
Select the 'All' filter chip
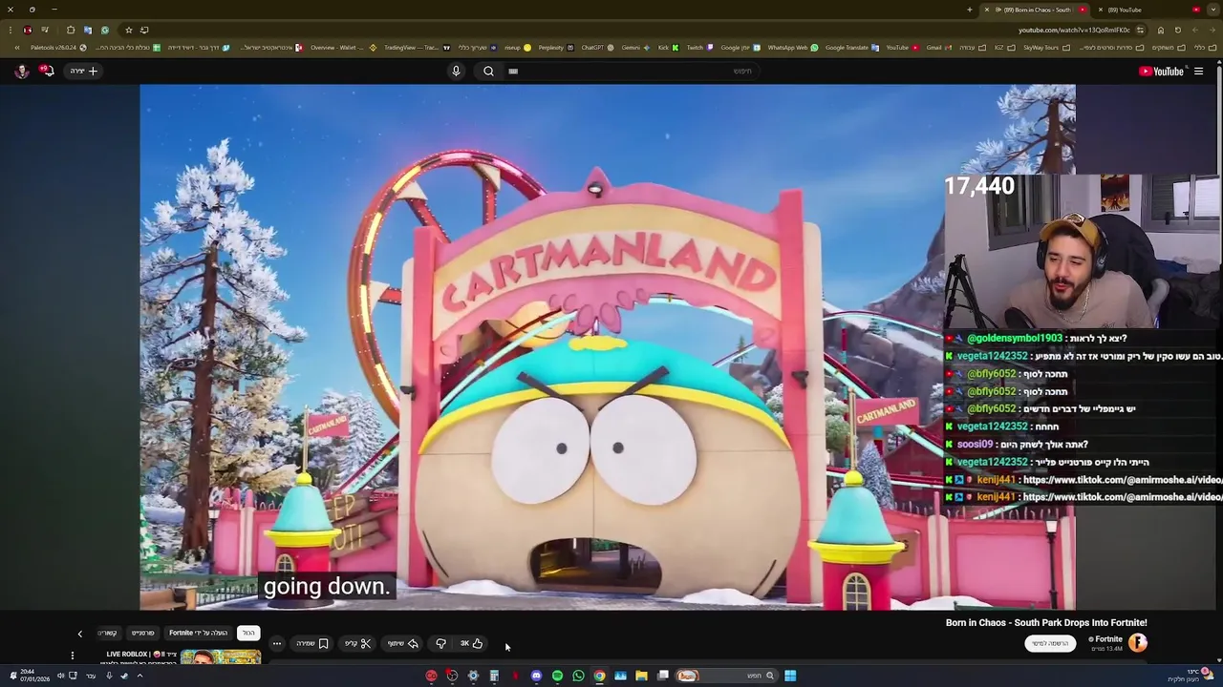coord(248,633)
